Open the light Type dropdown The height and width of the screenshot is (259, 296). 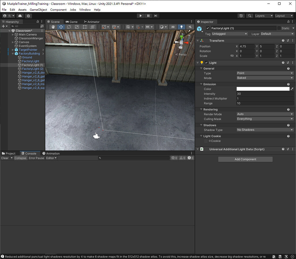tap(265, 73)
